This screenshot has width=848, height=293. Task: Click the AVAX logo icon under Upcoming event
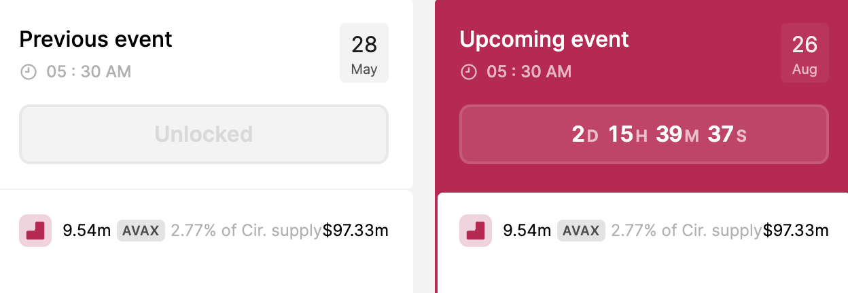[476, 231]
